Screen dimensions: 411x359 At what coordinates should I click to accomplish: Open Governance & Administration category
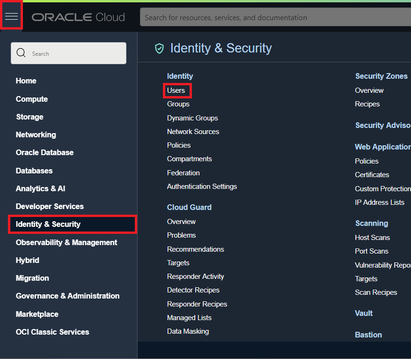point(67,296)
